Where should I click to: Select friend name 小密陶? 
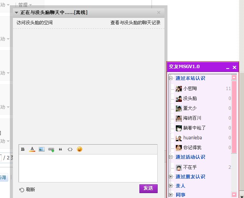click(x=190, y=89)
